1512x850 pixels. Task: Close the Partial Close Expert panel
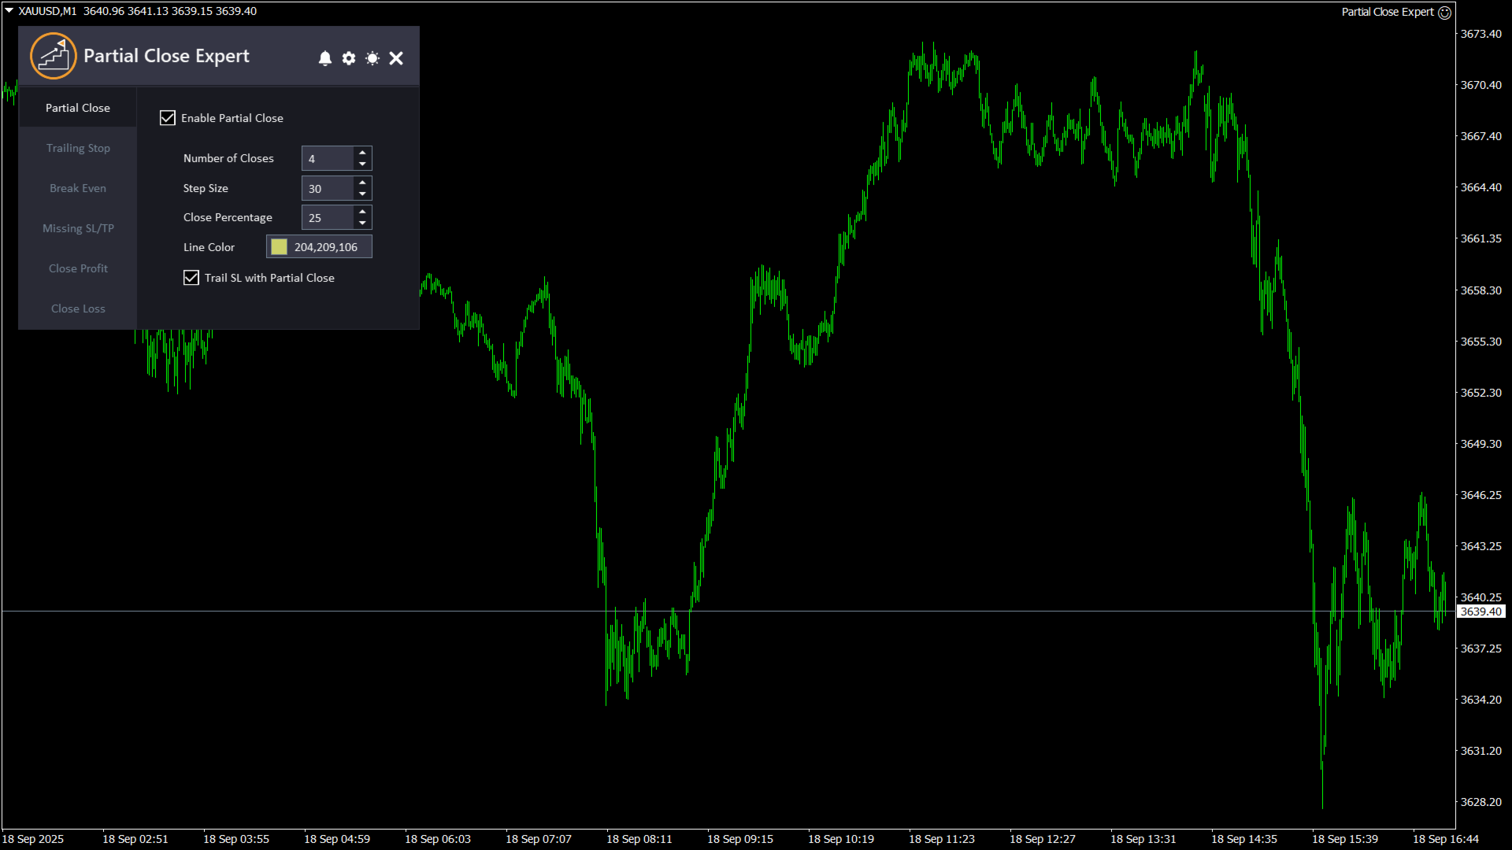(396, 58)
